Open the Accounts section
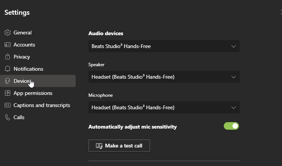This screenshot has height=166, width=282. 24,45
